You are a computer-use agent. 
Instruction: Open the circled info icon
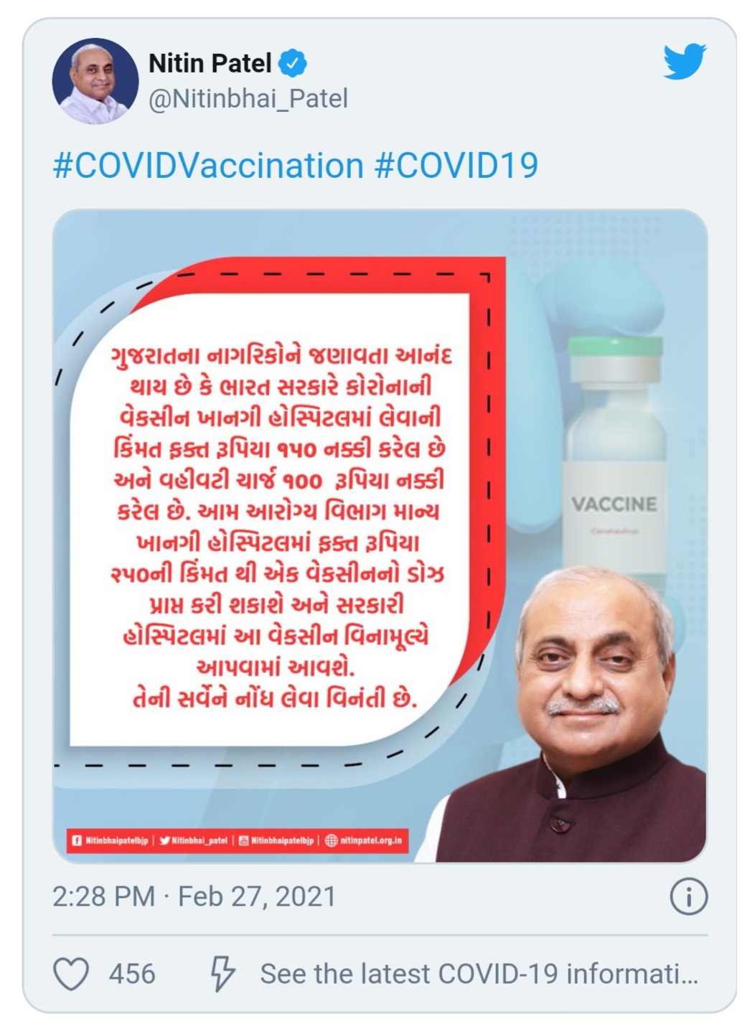(688, 897)
